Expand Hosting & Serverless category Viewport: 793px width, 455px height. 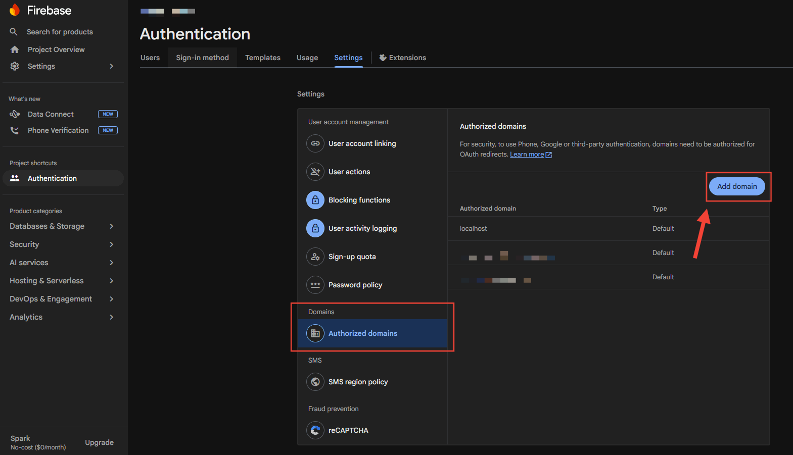point(112,281)
